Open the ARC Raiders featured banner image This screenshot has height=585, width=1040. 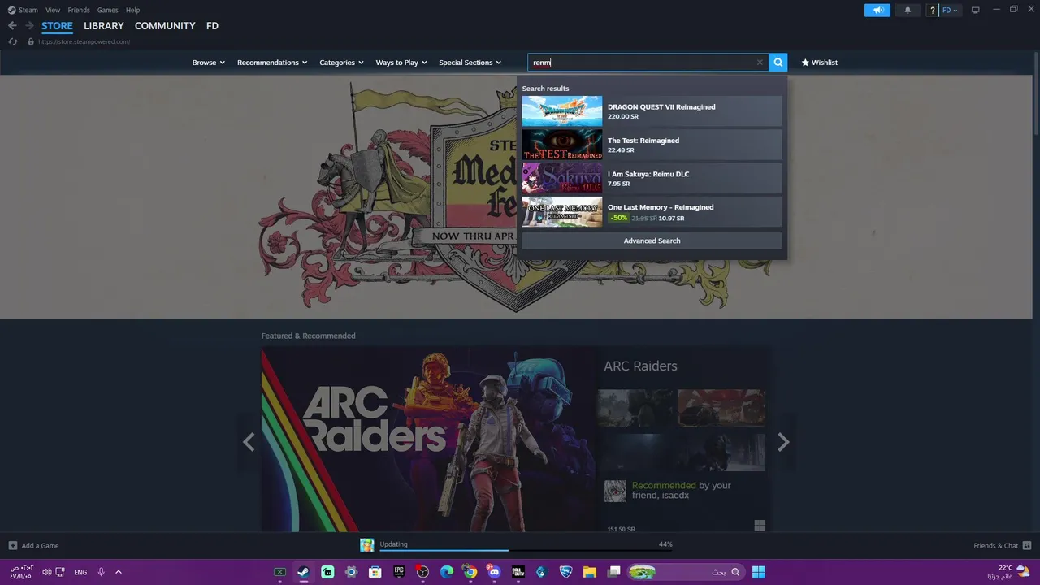pyautogui.click(x=429, y=440)
